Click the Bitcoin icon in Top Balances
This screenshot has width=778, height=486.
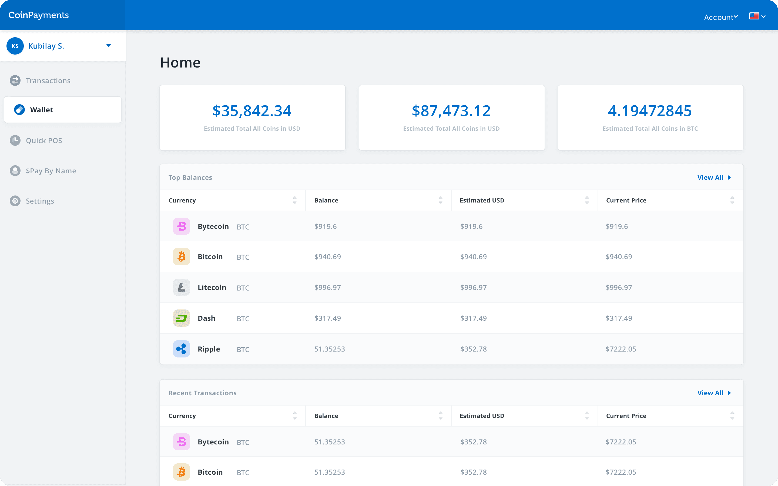(181, 256)
